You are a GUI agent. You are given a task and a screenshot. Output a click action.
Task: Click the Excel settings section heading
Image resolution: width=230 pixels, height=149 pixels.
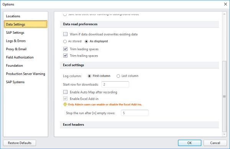[x=74, y=65]
